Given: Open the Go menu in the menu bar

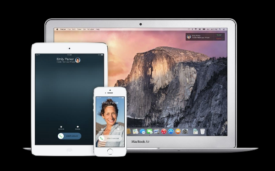Looking at the screenshot, I should point(84,29).
